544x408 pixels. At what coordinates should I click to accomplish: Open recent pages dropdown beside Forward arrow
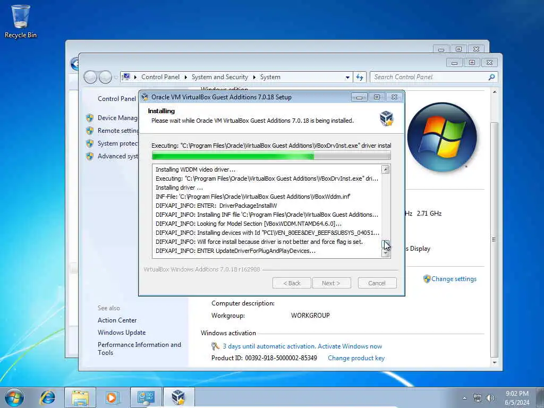pyautogui.click(x=116, y=77)
